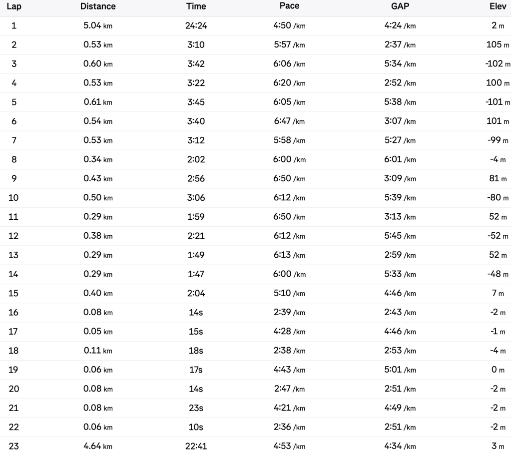This screenshot has width=511, height=455.
Task: Click lap 6's time of 3:40
Action: coord(196,121)
